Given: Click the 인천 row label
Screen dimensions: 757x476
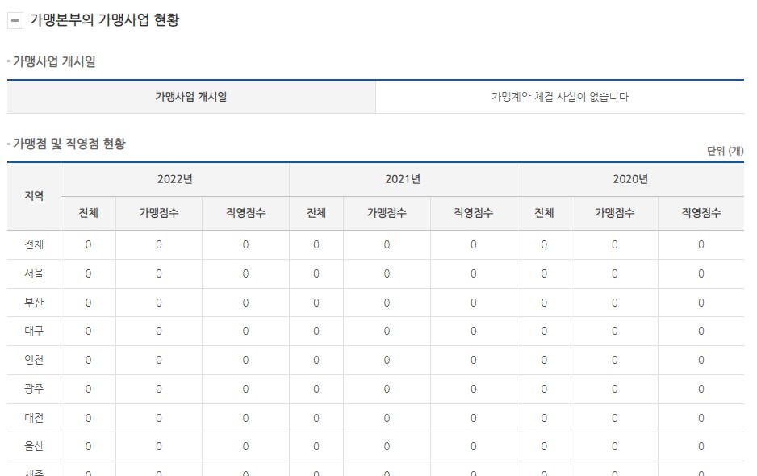Looking at the screenshot, I should (x=34, y=360).
